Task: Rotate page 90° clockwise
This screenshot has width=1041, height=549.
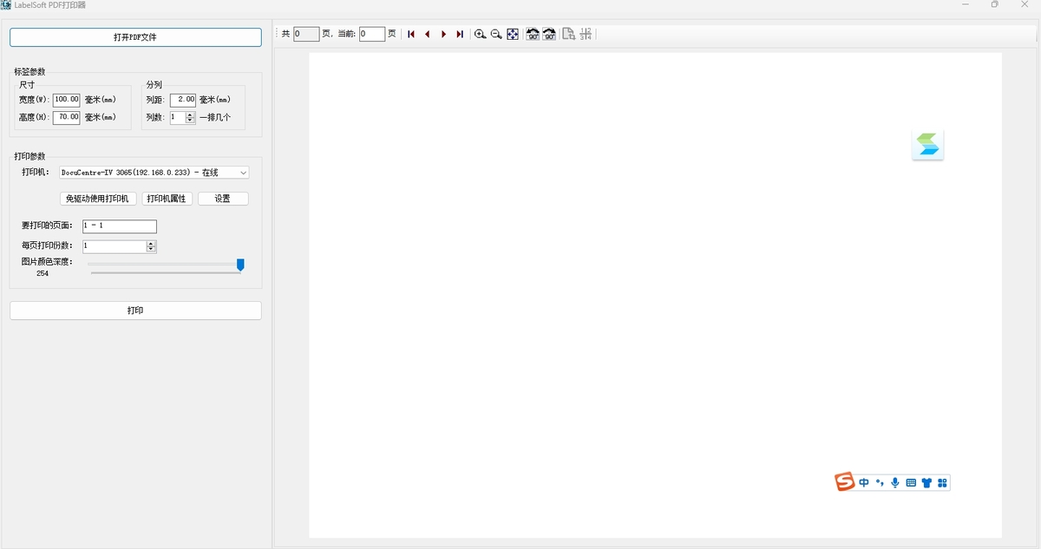Action: pyautogui.click(x=549, y=34)
